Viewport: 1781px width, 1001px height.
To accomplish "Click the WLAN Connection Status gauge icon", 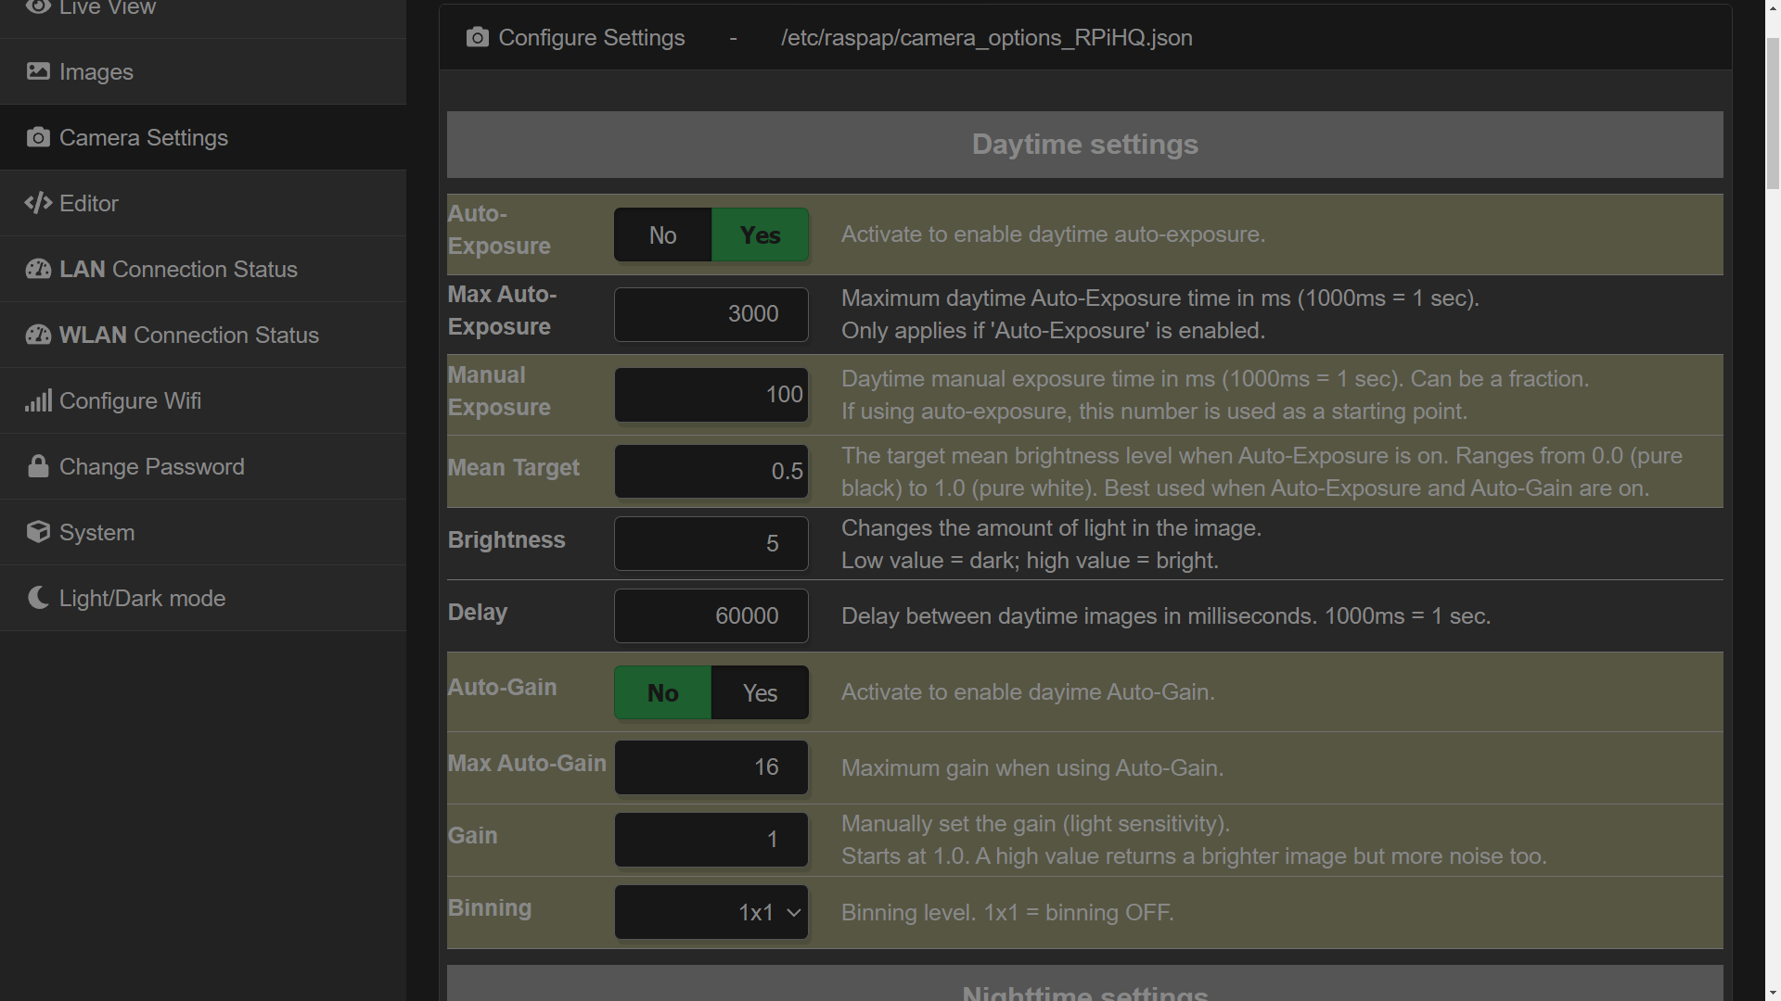I will coord(38,335).
